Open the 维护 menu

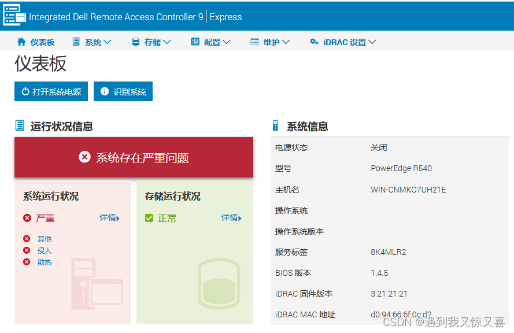[x=271, y=42]
